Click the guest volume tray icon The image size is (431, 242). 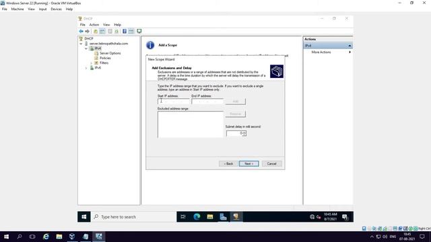click(319, 217)
